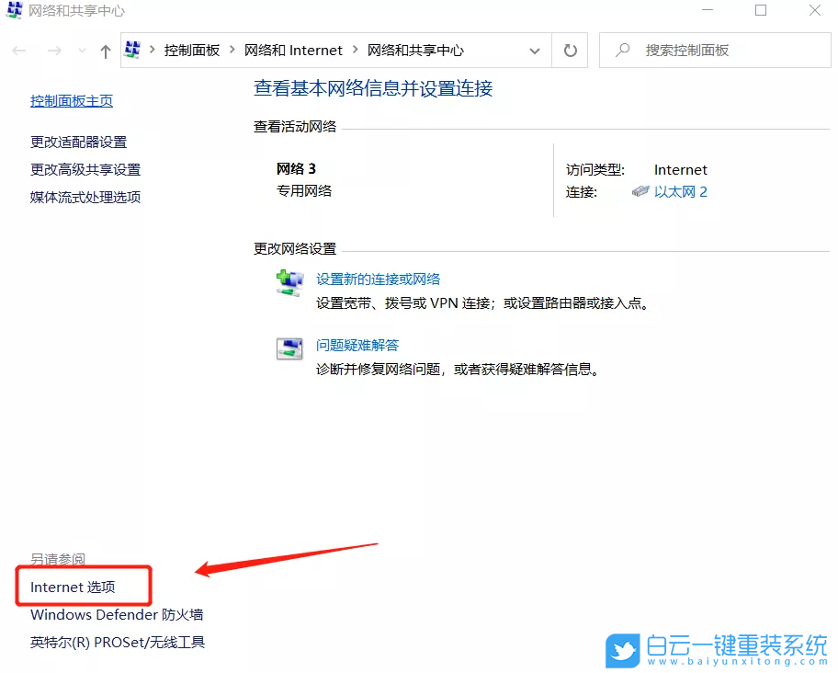This screenshot has height=673, width=838.
Task: Click the 问题疑难解答 troubleshooting icon
Action: pyautogui.click(x=289, y=348)
